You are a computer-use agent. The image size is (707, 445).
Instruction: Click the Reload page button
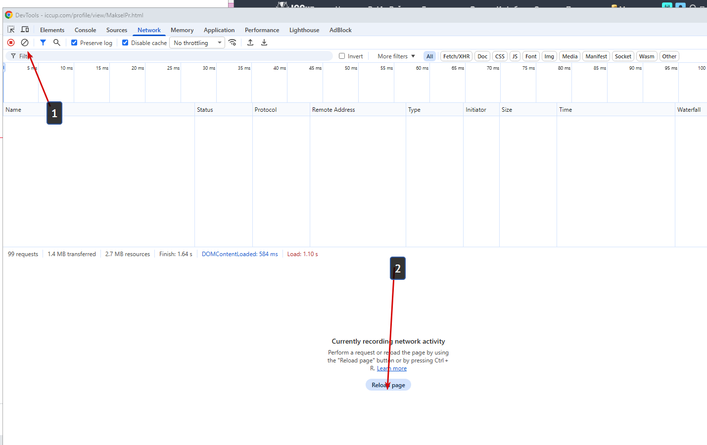pos(388,385)
